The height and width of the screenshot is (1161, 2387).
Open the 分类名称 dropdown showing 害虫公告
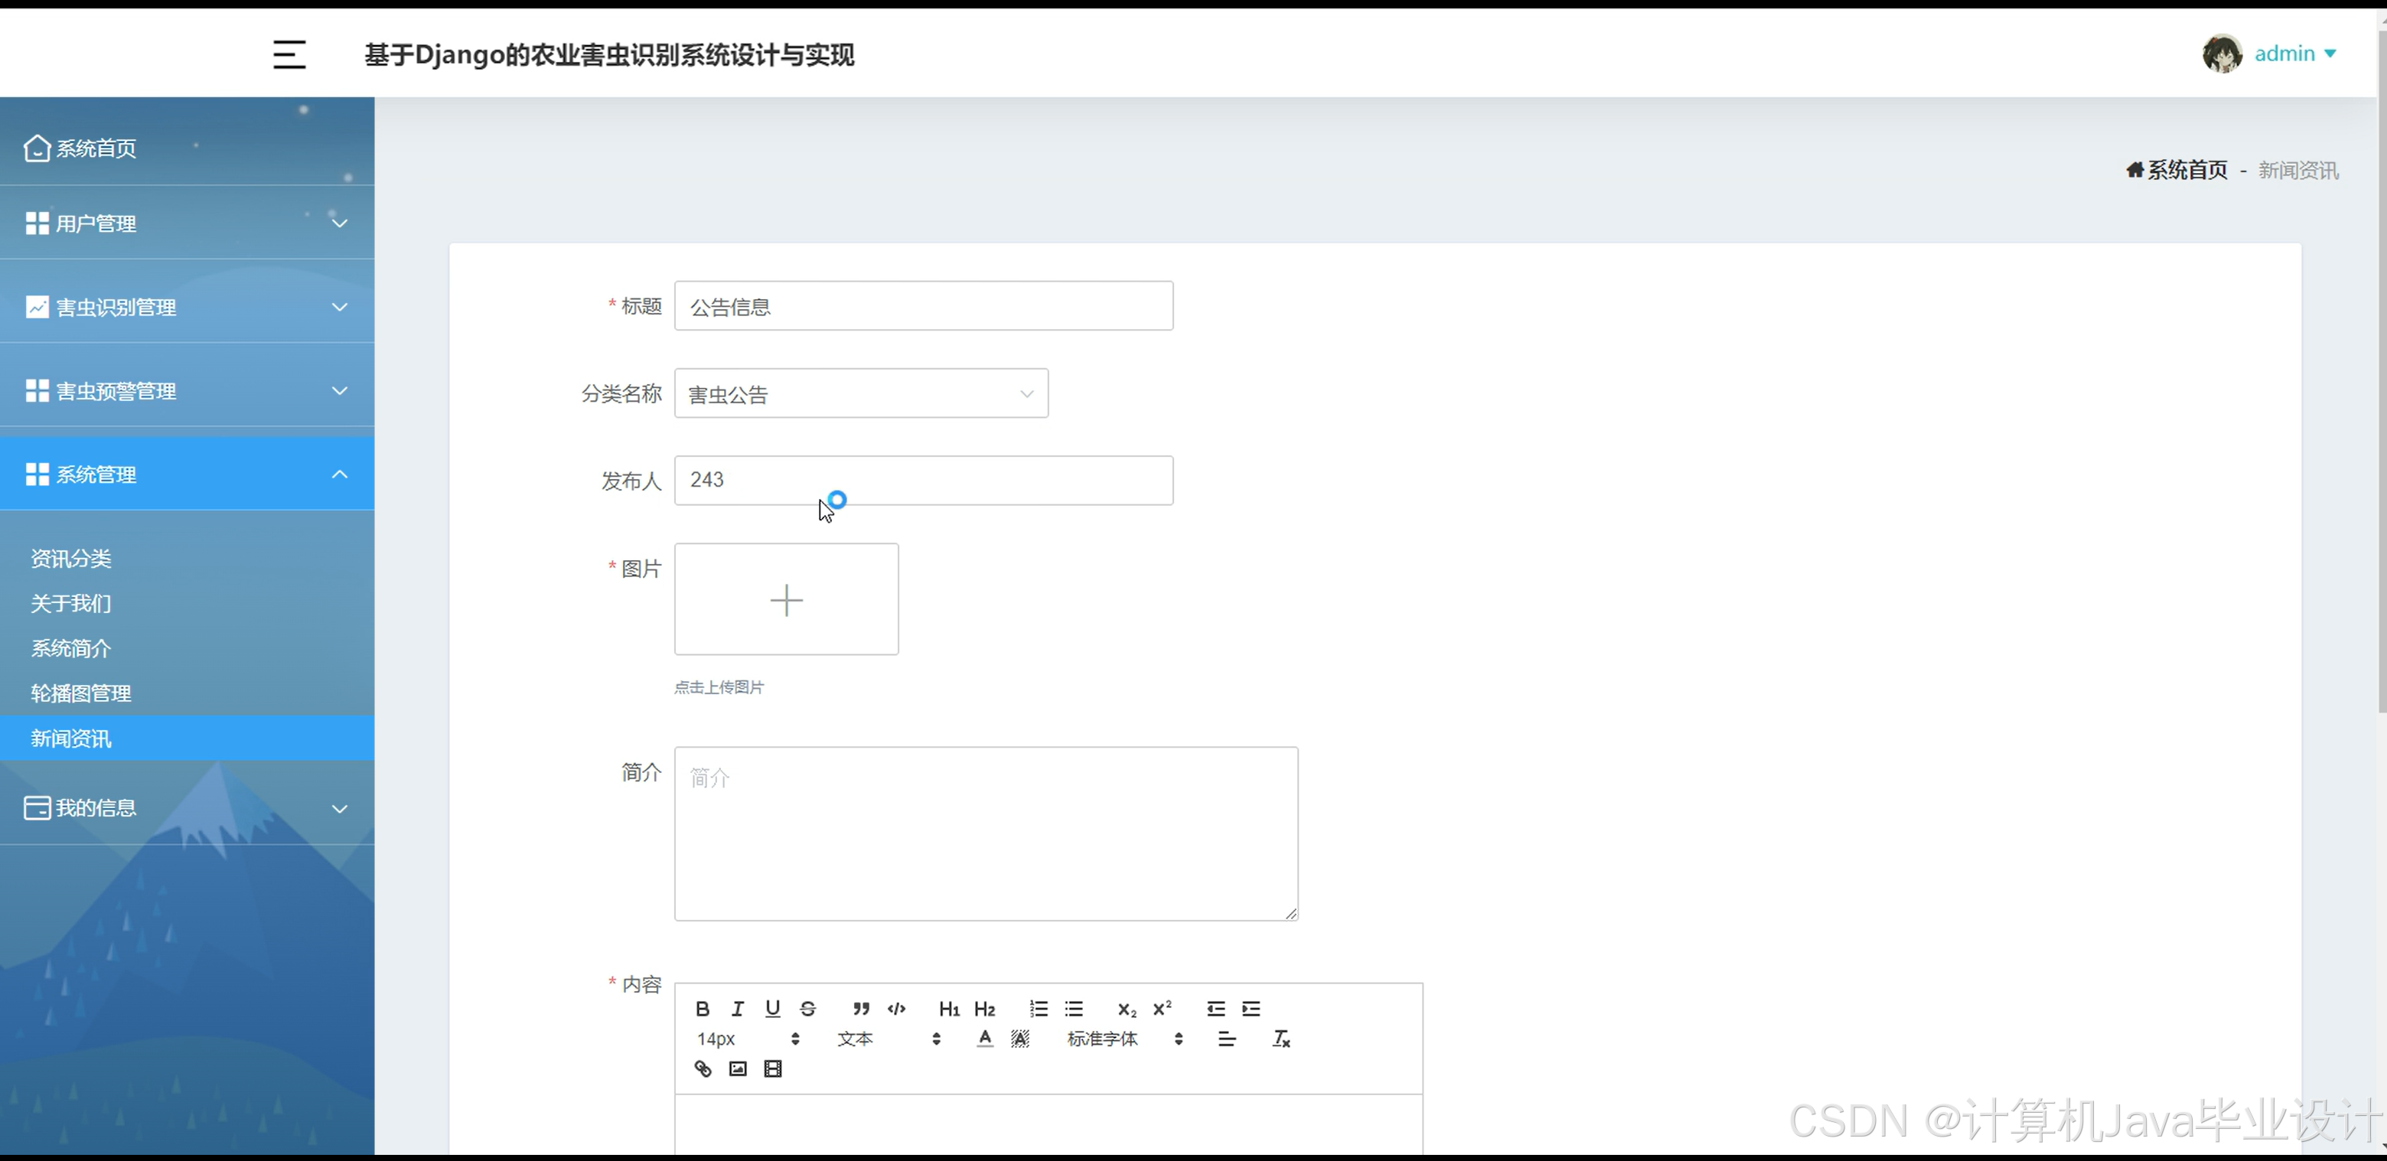(861, 393)
